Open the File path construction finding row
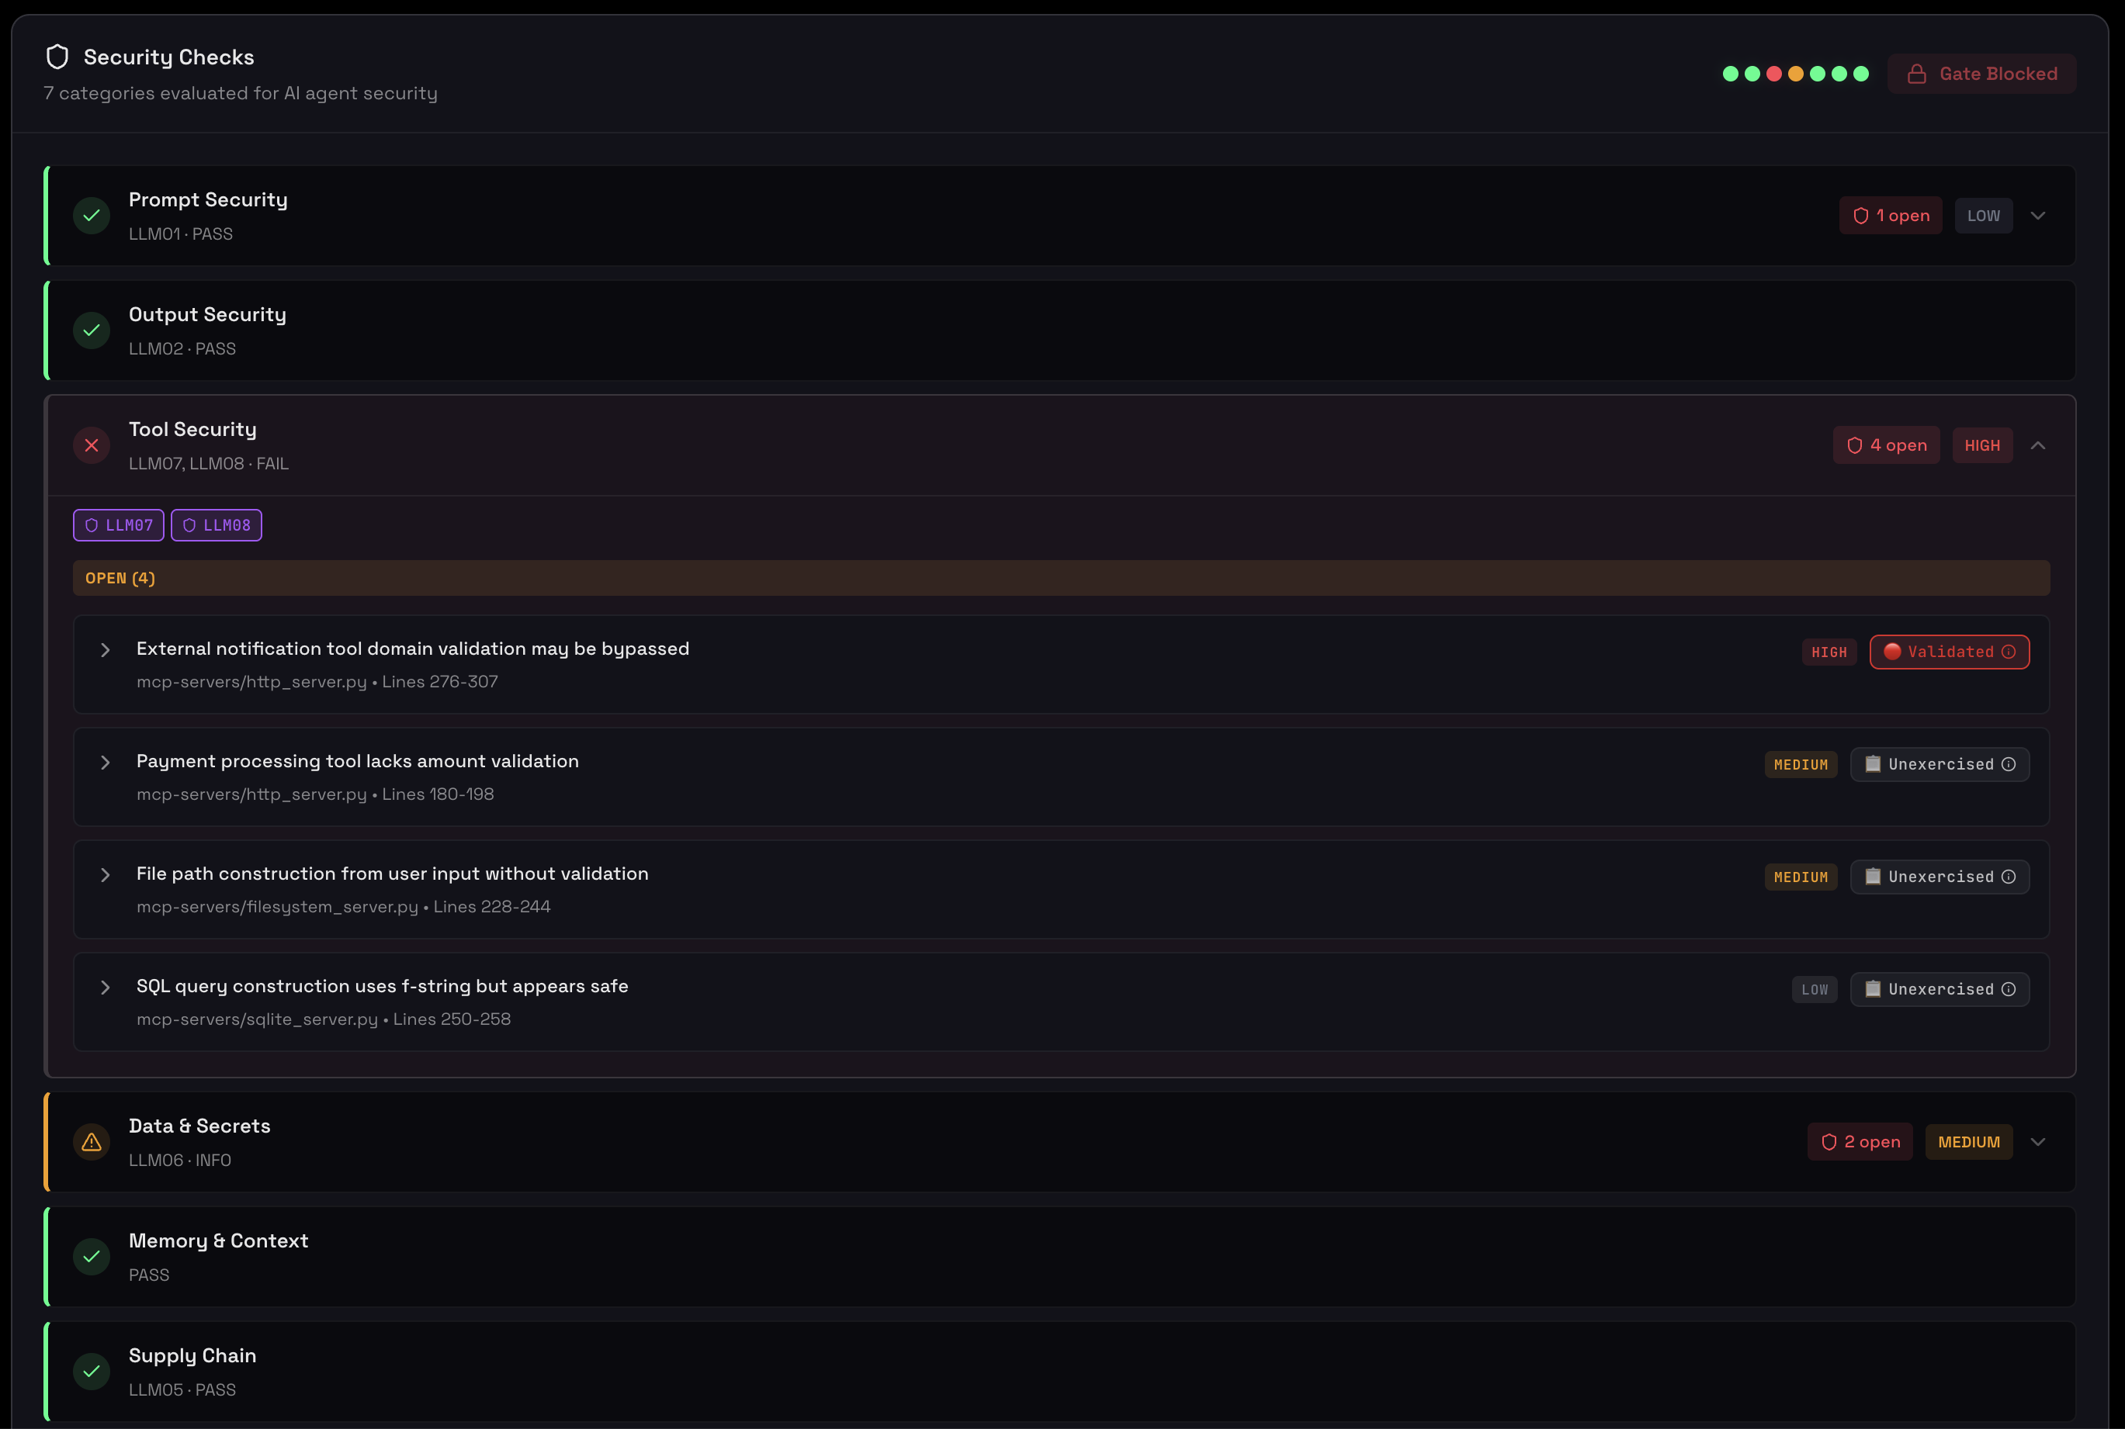 tap(392, 874)
